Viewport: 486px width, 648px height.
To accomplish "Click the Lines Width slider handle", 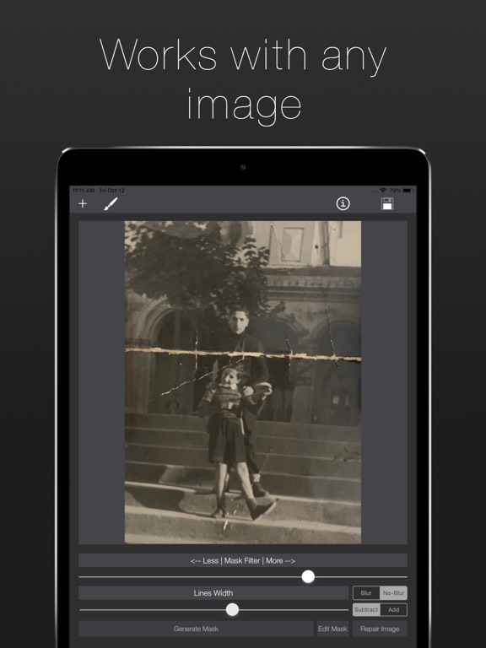I will (232, 609).
